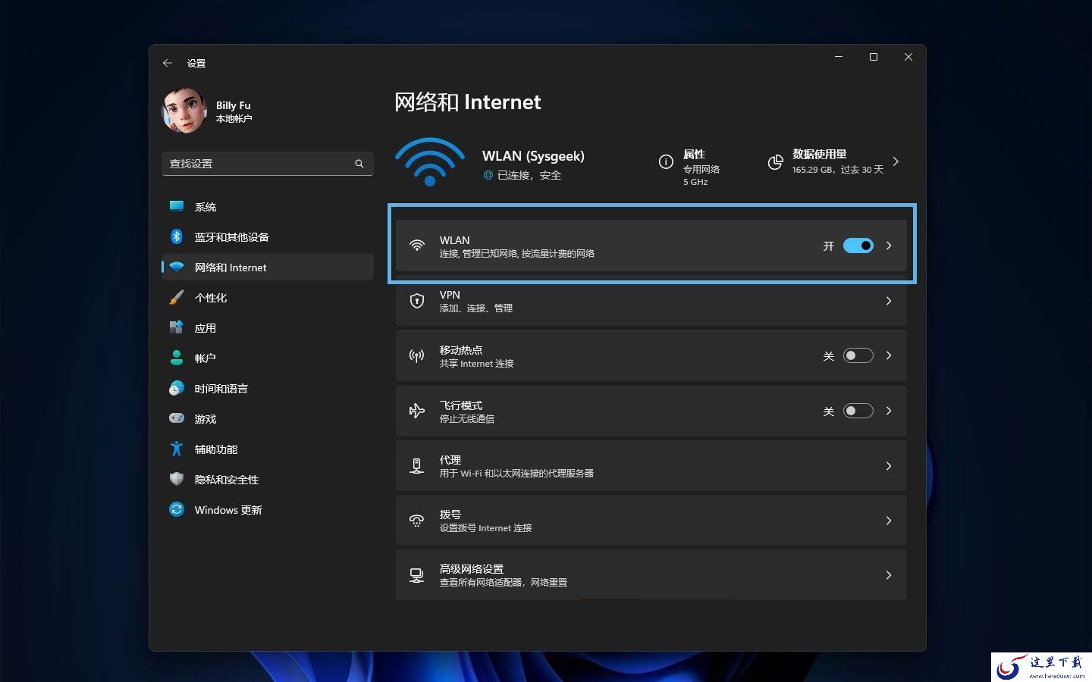Open the 隐私和安全性 settings category
The width and height of the screenshot is (1092, 682).
coord(268,479)
